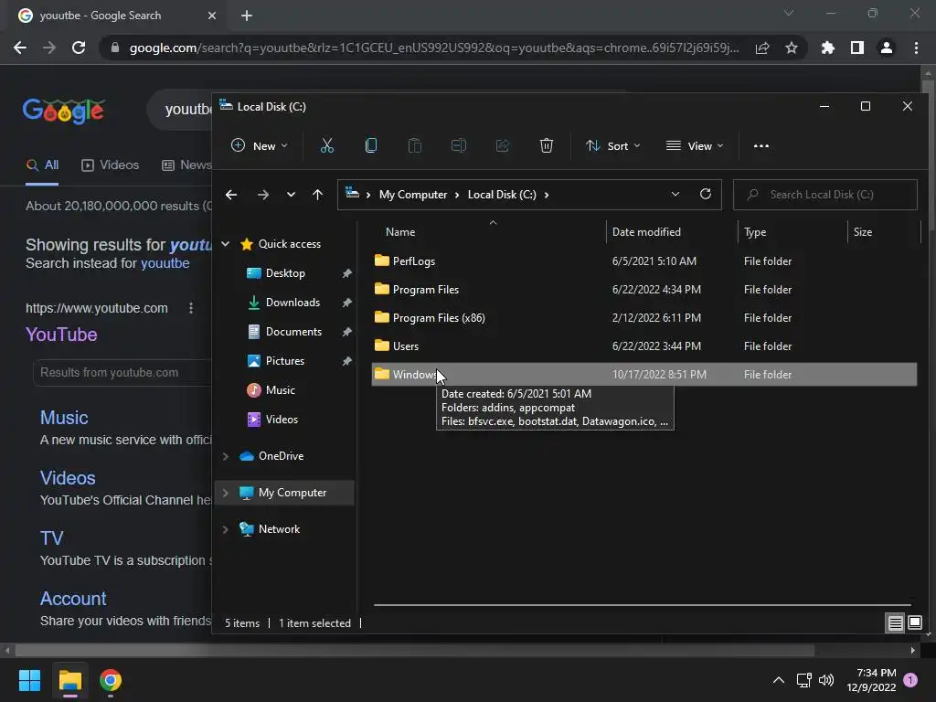Click the Delete trash can icon

point(547,145)
